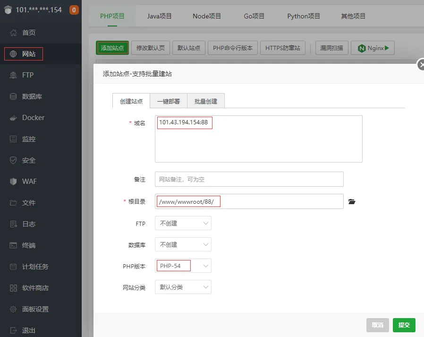Switch to the Go项目 tab

254,16
